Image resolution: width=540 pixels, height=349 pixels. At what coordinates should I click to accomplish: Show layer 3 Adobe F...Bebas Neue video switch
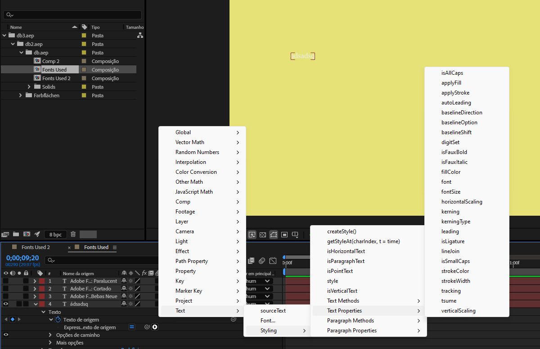click(x=6, y=296)
